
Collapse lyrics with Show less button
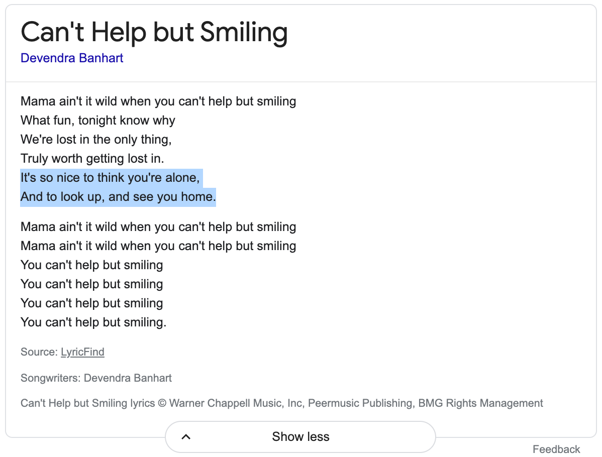[x=300, y=437]
